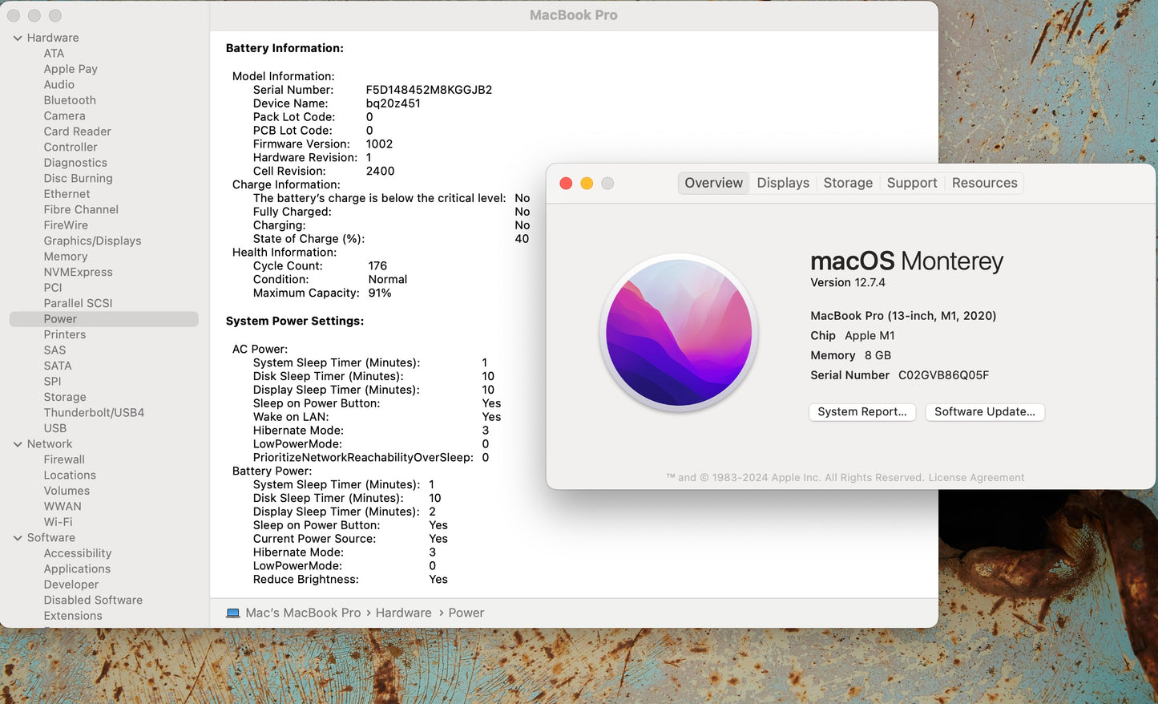Click Hardware in the path bar

coord(403,613)
